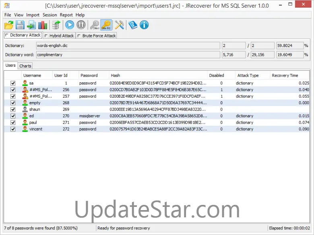Select the SHA-512 key icon

click(x=106, y=25)
